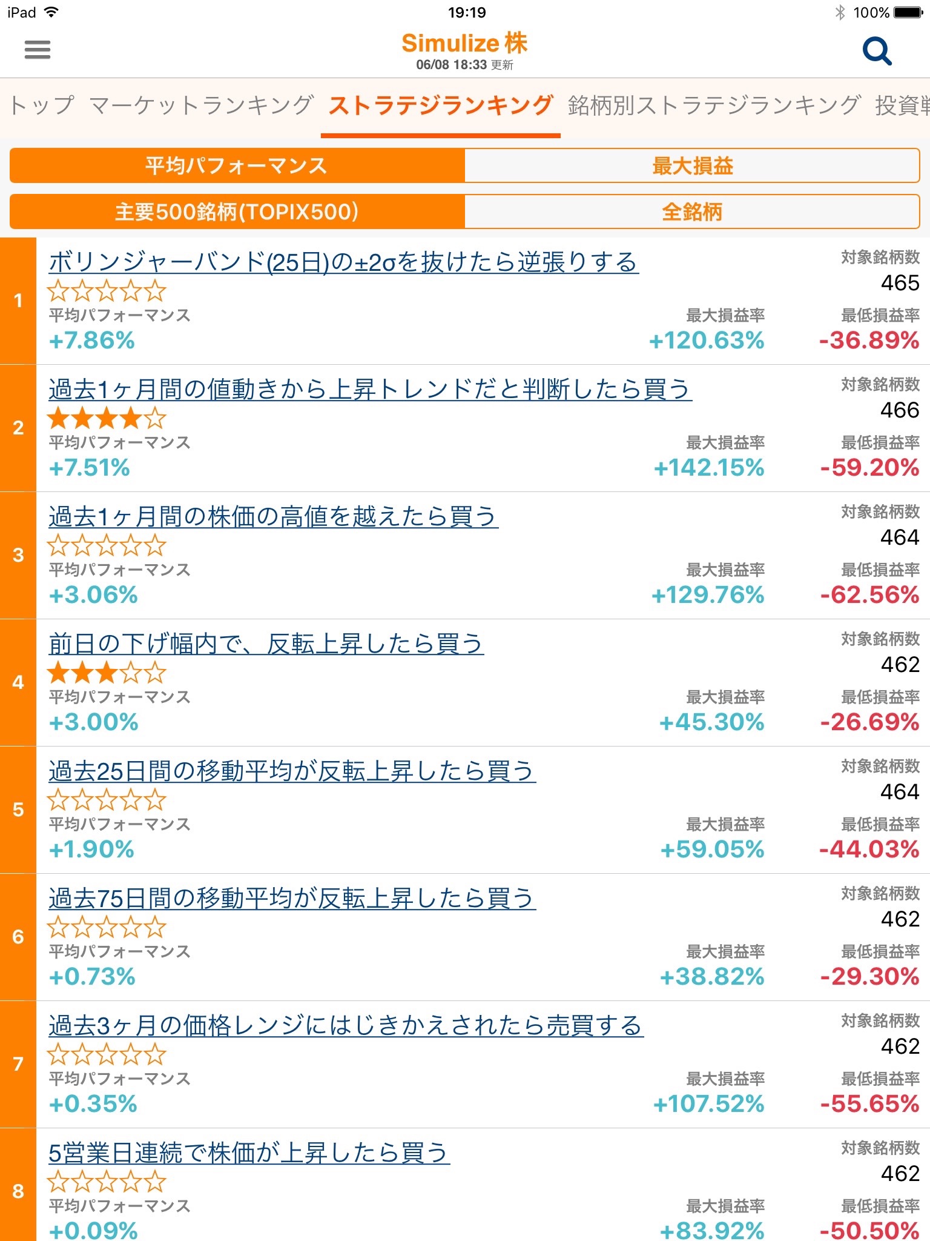Tap the star rating of Bollinger Band strategy
The image size is (930, 1241).
point(107,291)
